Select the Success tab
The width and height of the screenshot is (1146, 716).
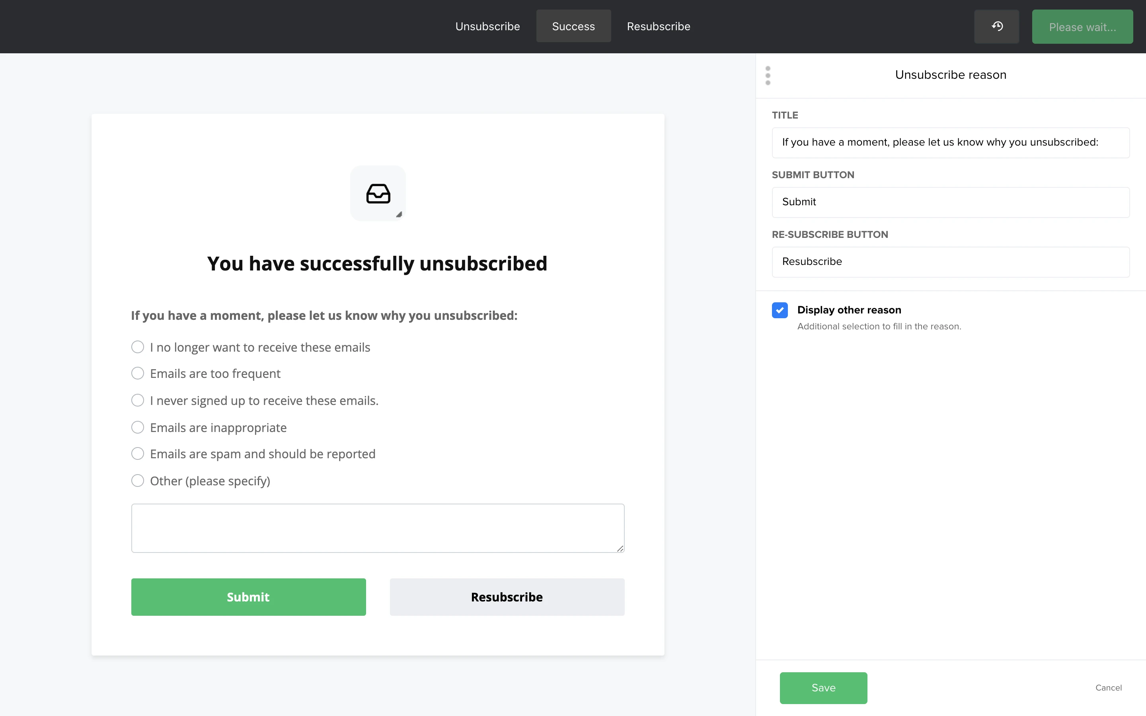coord(573,27)
